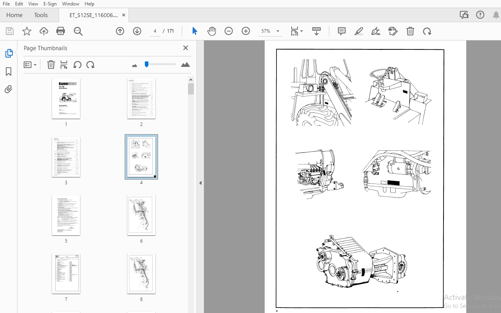Select page 6 thumbnail

pyautogui.click(x=141, y=215)
